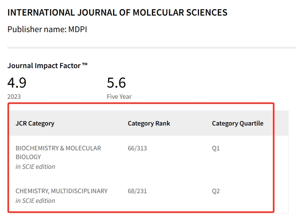Screen dimensions: 296x217
Task: Select the Publisher name MDPI text
Action: (x=47, y=29)
